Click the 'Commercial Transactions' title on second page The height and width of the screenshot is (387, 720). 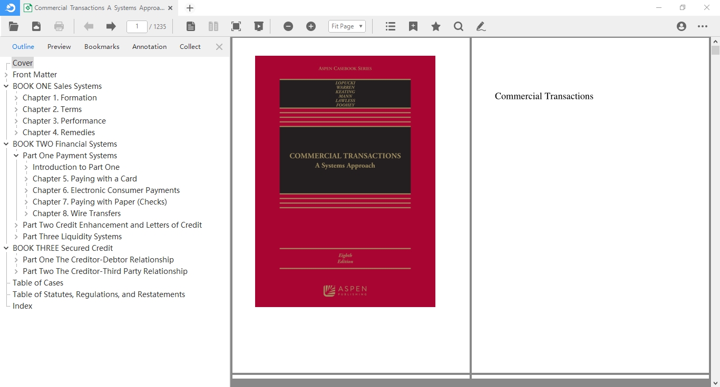click(x=544, y=96)
